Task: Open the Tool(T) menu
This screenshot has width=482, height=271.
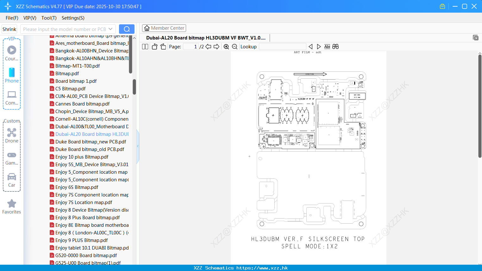Action: pyautogui.click(x=49, y=18)
